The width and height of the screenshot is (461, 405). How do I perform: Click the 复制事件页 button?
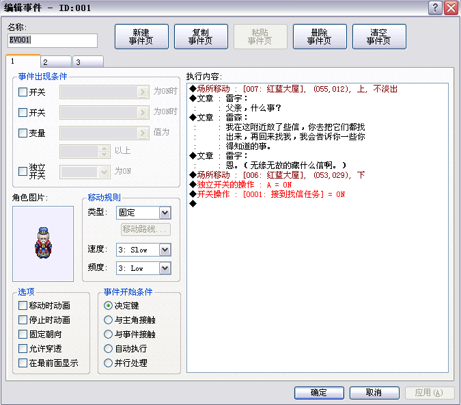coord(201,36)
